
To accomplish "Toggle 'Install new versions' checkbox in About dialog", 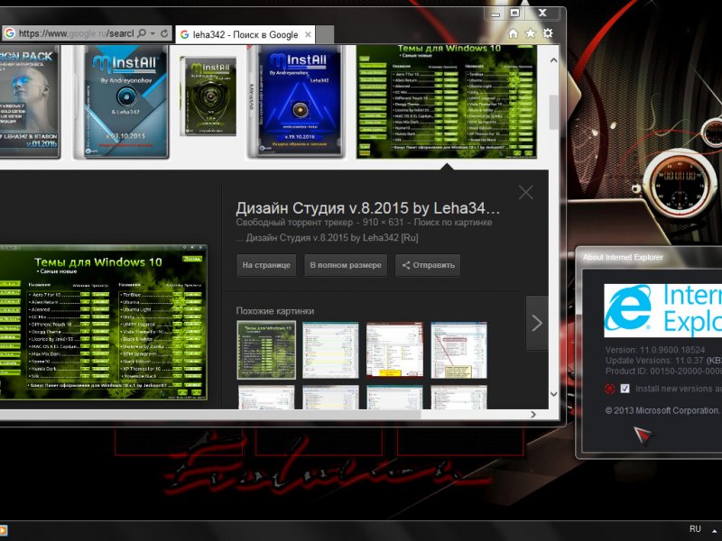I will click(625, 389).
